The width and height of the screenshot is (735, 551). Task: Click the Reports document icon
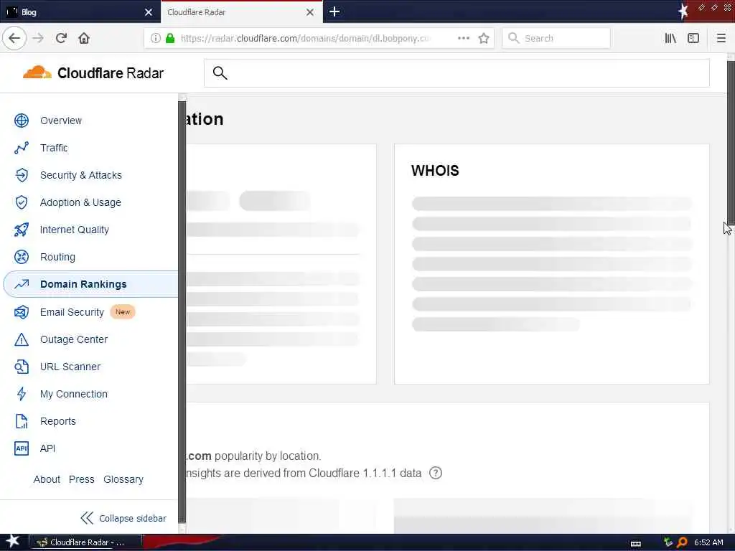(22, 421)
